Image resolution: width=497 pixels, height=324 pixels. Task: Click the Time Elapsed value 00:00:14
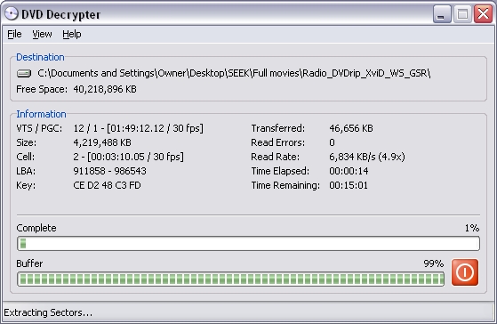click(x=349, y=171)
